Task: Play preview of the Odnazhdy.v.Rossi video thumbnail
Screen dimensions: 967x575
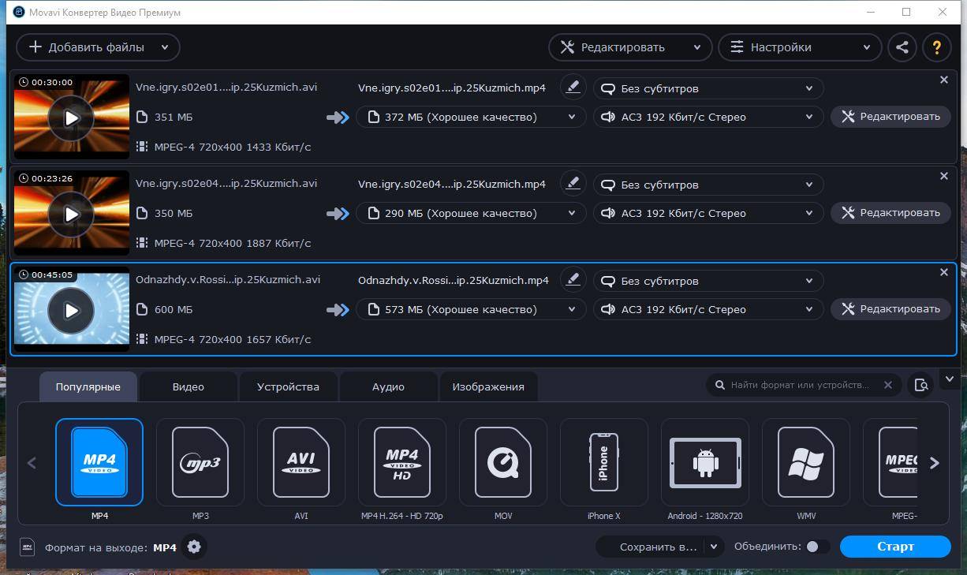Action: pyautogui.click(x=71, y=310)
